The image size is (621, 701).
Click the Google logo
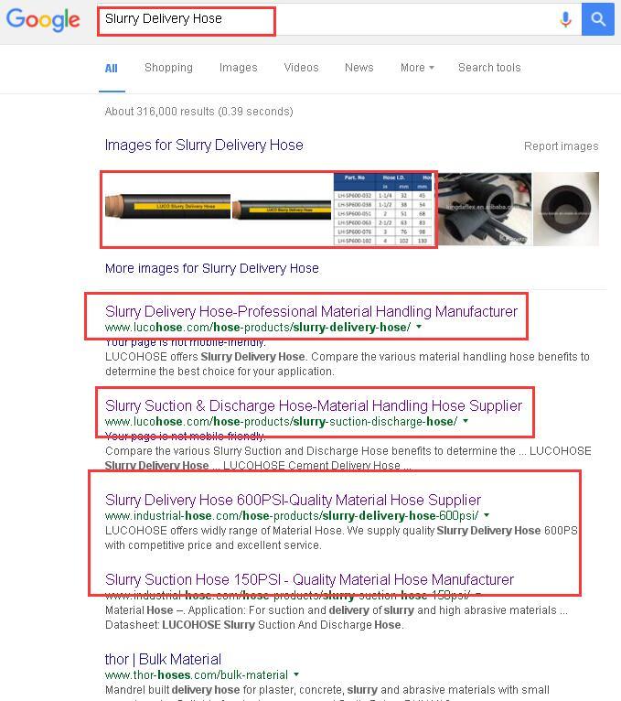43,20
